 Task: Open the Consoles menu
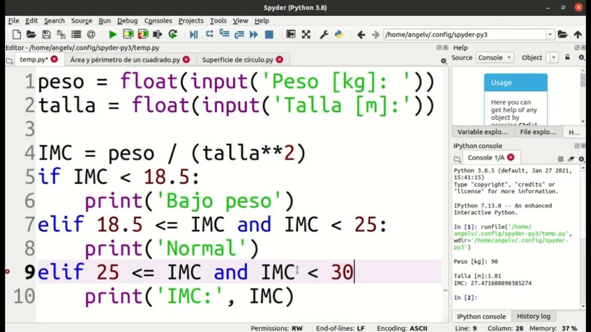tap(158, 21)
